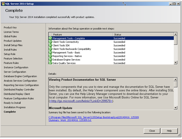
Task: Click the bold Complete step in sidebar
Action: click(10, 112)
